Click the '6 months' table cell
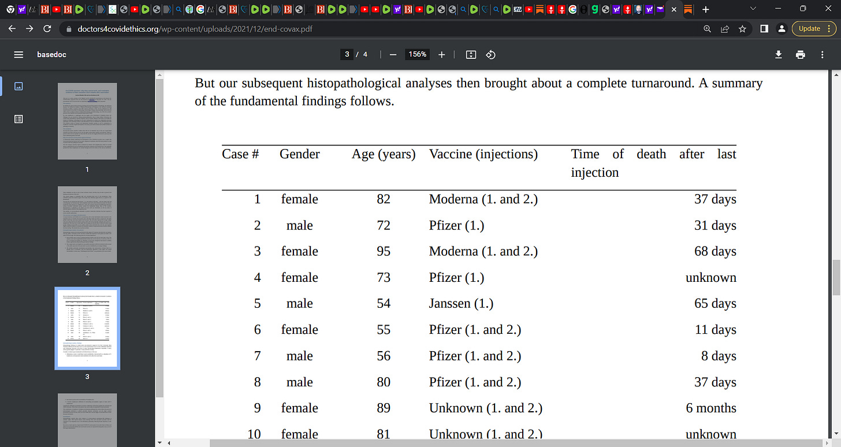841x447 pixels. [711, 408]
